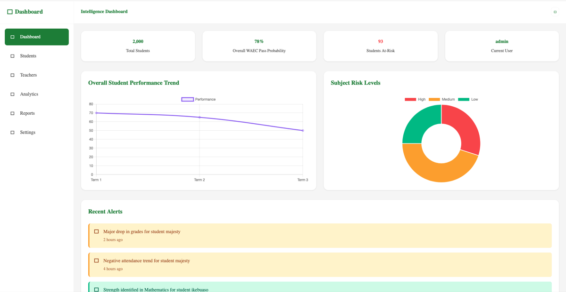
Task: Open the panel control at the top right corner
Action: point(555,12)
